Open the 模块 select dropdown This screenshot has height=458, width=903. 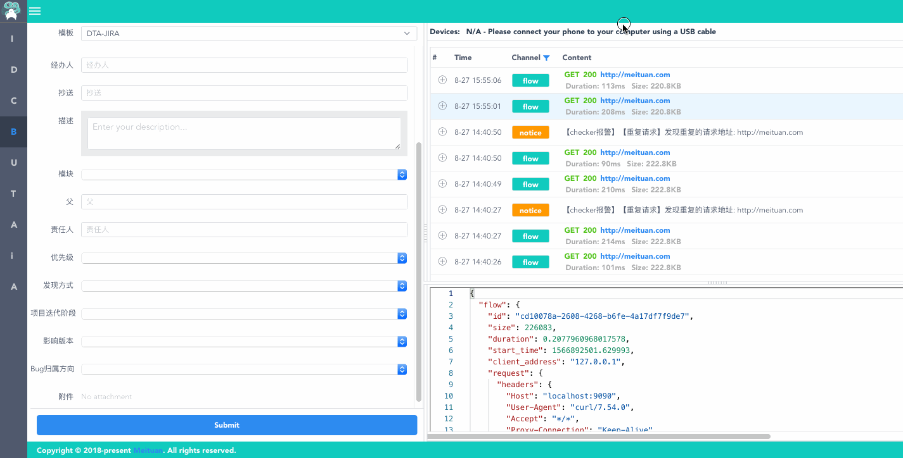(244, 175)
